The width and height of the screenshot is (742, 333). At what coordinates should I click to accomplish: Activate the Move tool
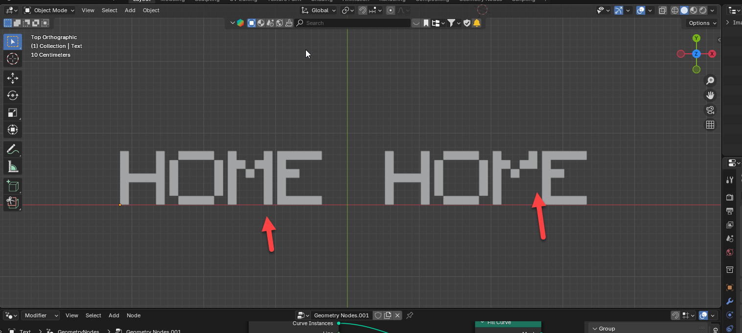click(x=13, y=78)
